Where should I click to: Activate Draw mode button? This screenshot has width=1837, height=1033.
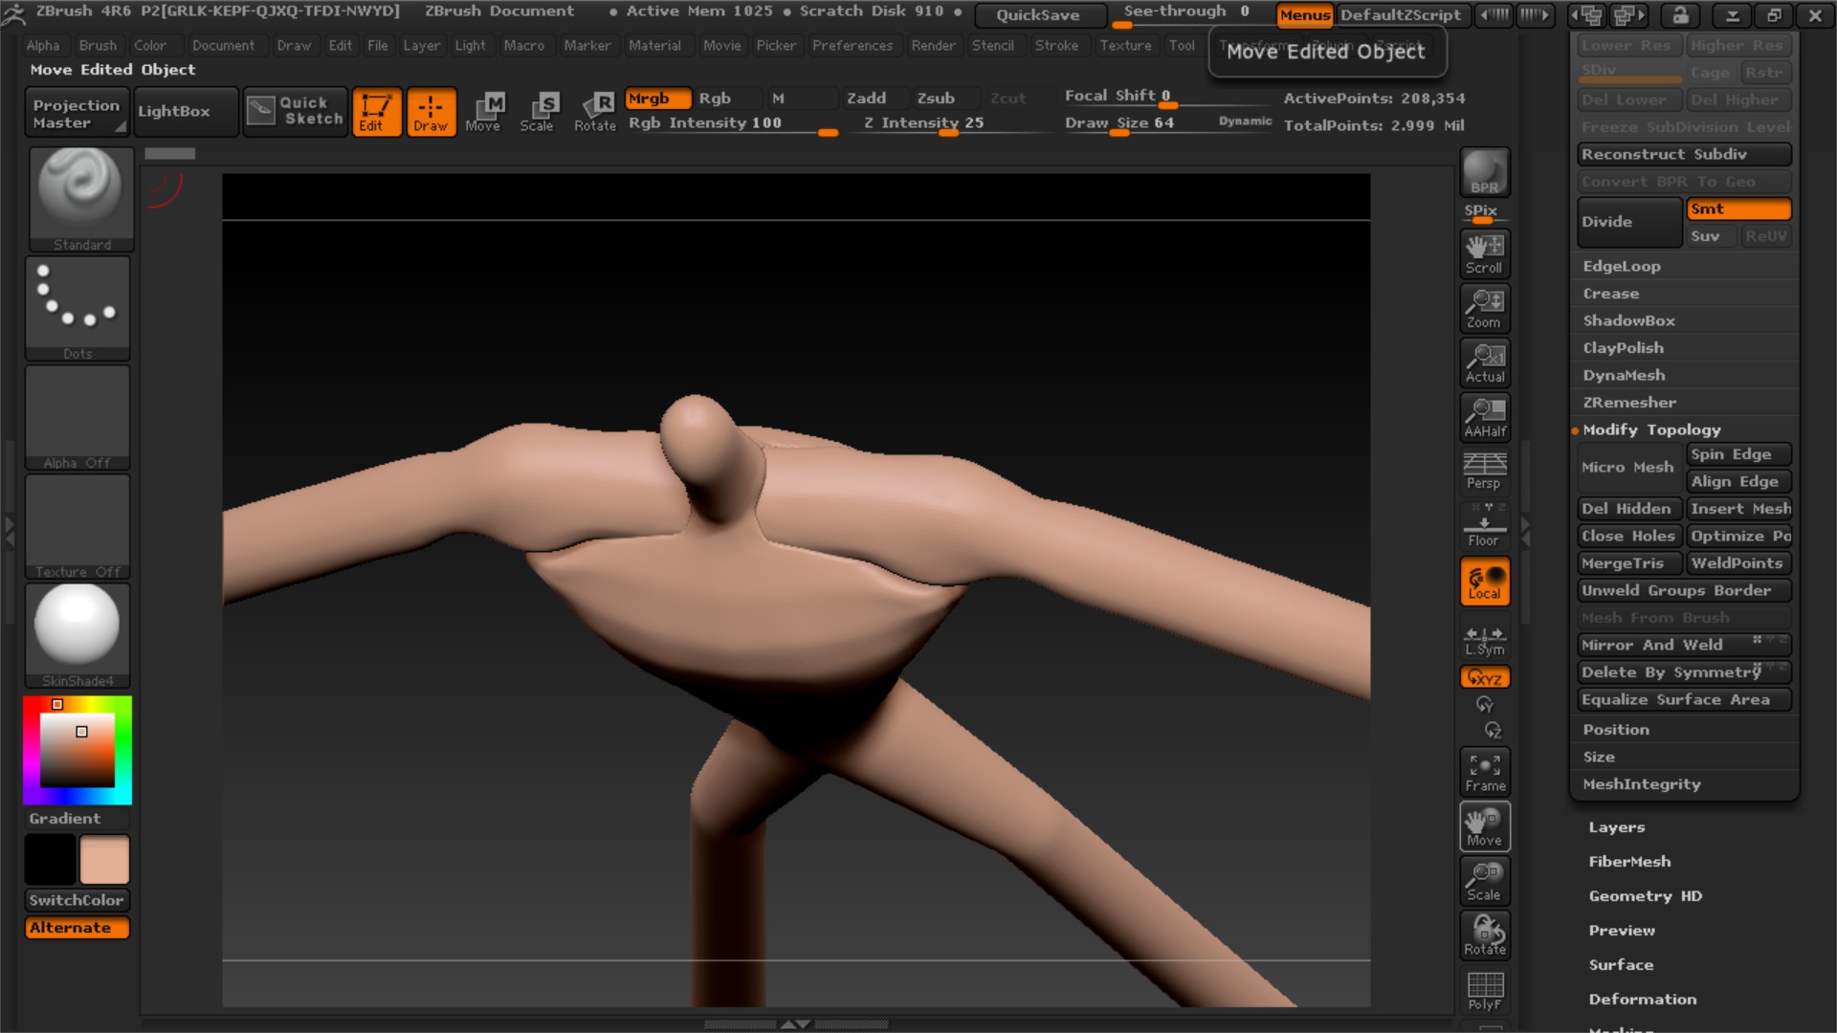click(431, 112)
